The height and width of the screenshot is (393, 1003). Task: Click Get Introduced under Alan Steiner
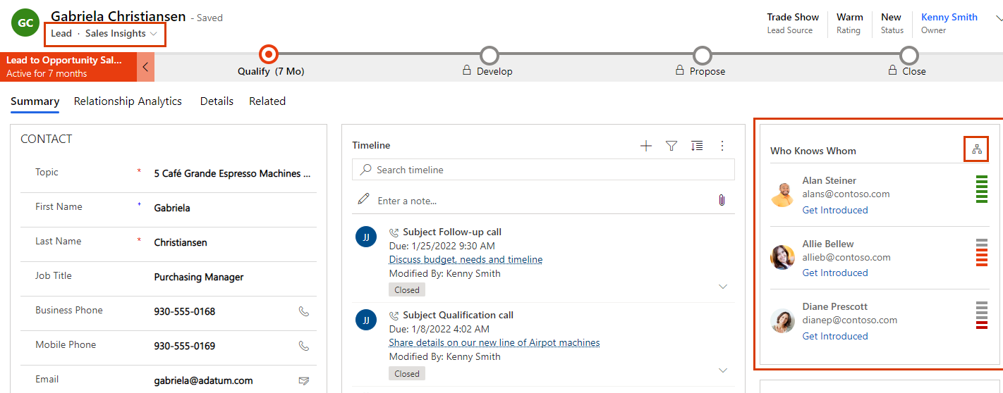point(834,210)
